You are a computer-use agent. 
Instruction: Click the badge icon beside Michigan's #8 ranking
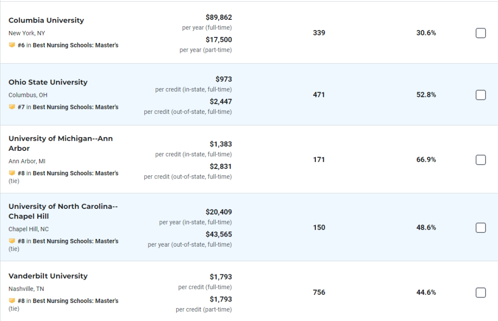coord(12,173)
